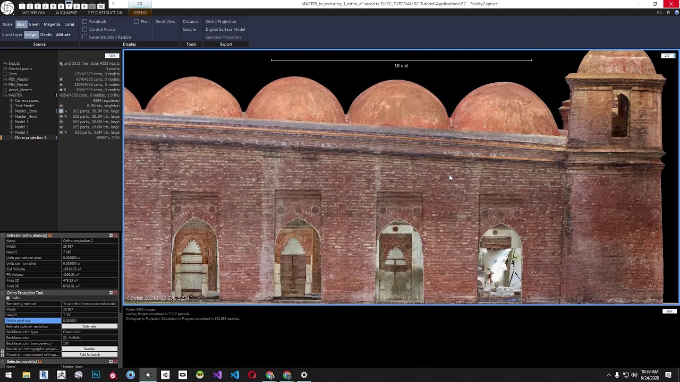Select layout preset number 3

tap(37, 6)
